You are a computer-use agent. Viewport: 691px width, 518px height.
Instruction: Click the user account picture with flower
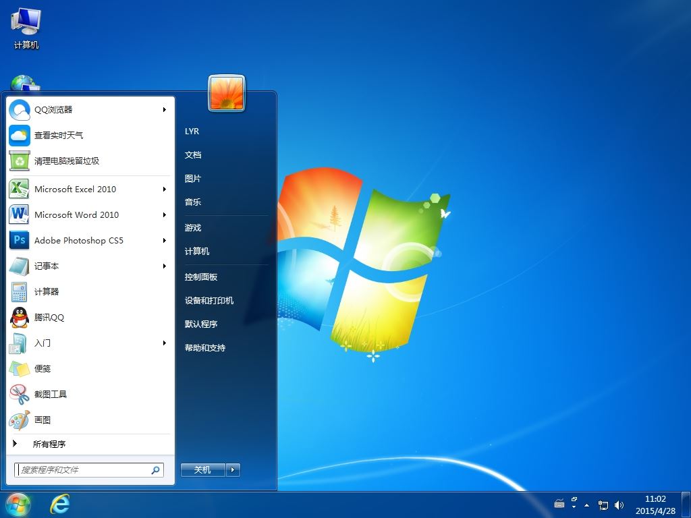click(x=227, y=93)
